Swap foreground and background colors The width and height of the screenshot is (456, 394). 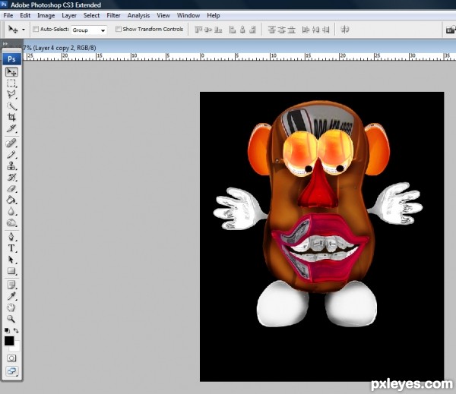click(16, 330)
